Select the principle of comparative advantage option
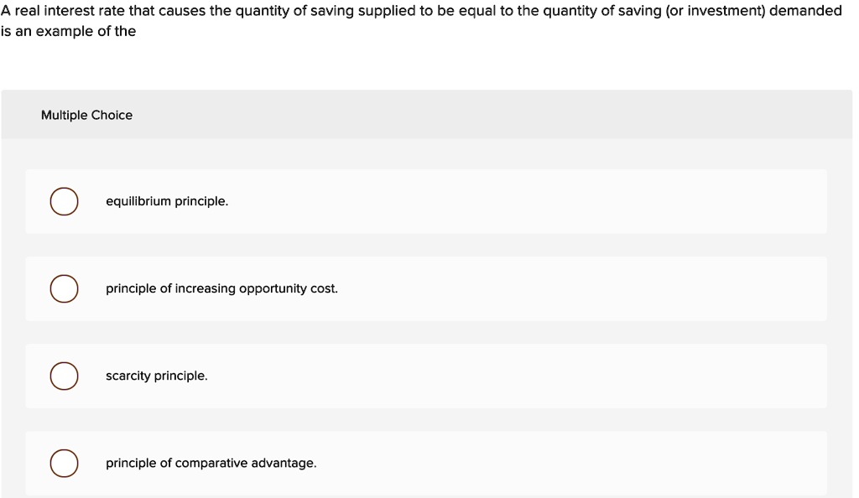 click(x=64, y=463)
